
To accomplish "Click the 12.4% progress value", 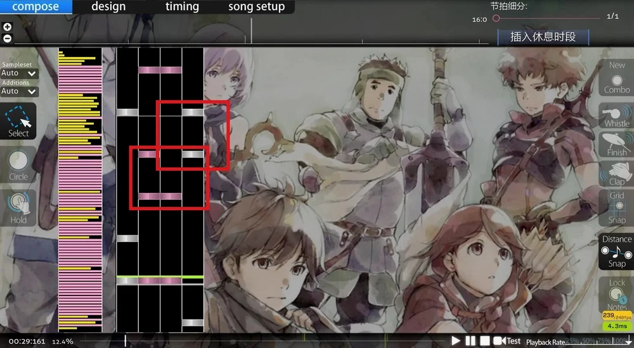I will click(63, 342).
